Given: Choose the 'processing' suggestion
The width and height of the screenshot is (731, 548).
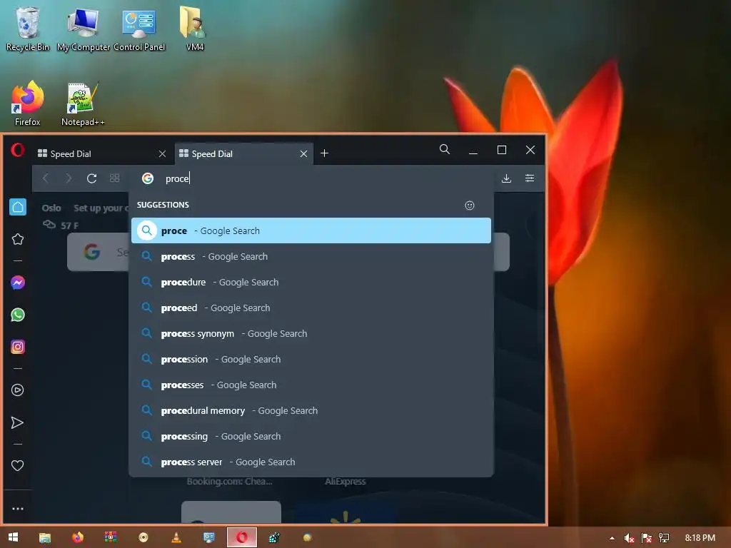Looking at the screenshot, I should coord(311,436).
